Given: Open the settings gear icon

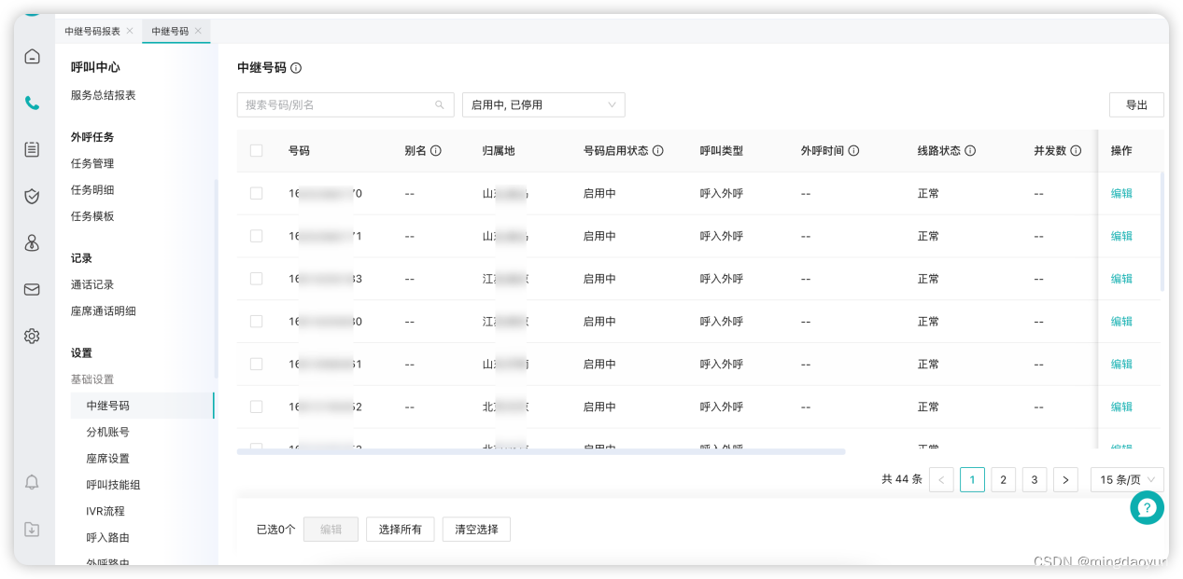Looking at the screenshot, I should click(32, 336).
